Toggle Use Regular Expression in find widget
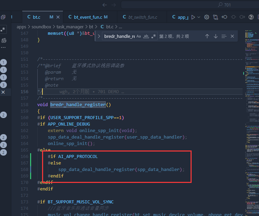Viewport: 259px width, 216px height. (154, 36)
